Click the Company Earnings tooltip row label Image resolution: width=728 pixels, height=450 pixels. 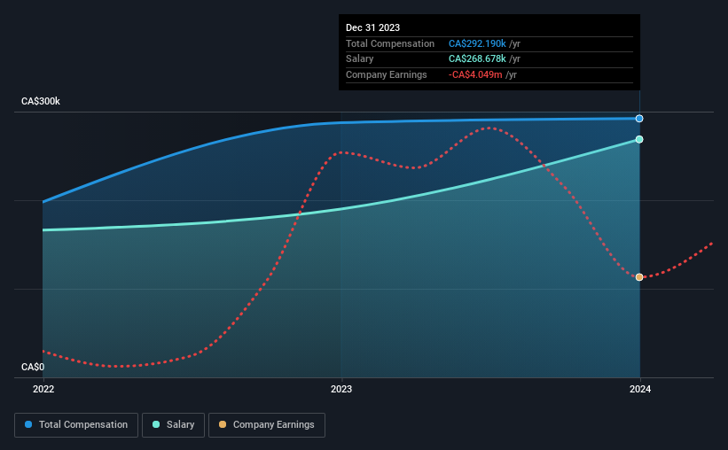[x=387, y=74]
